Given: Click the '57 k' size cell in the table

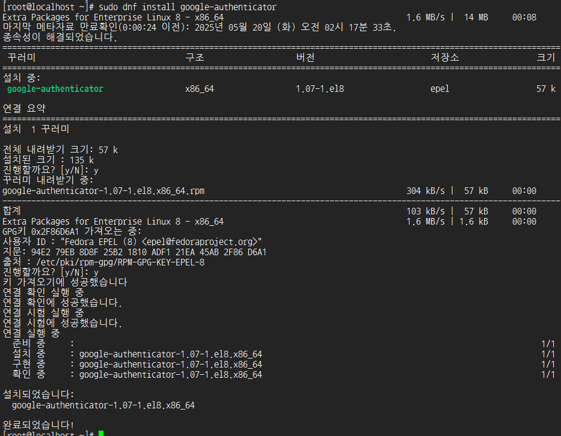Looking at the screenshot, I should pos(545,89).
